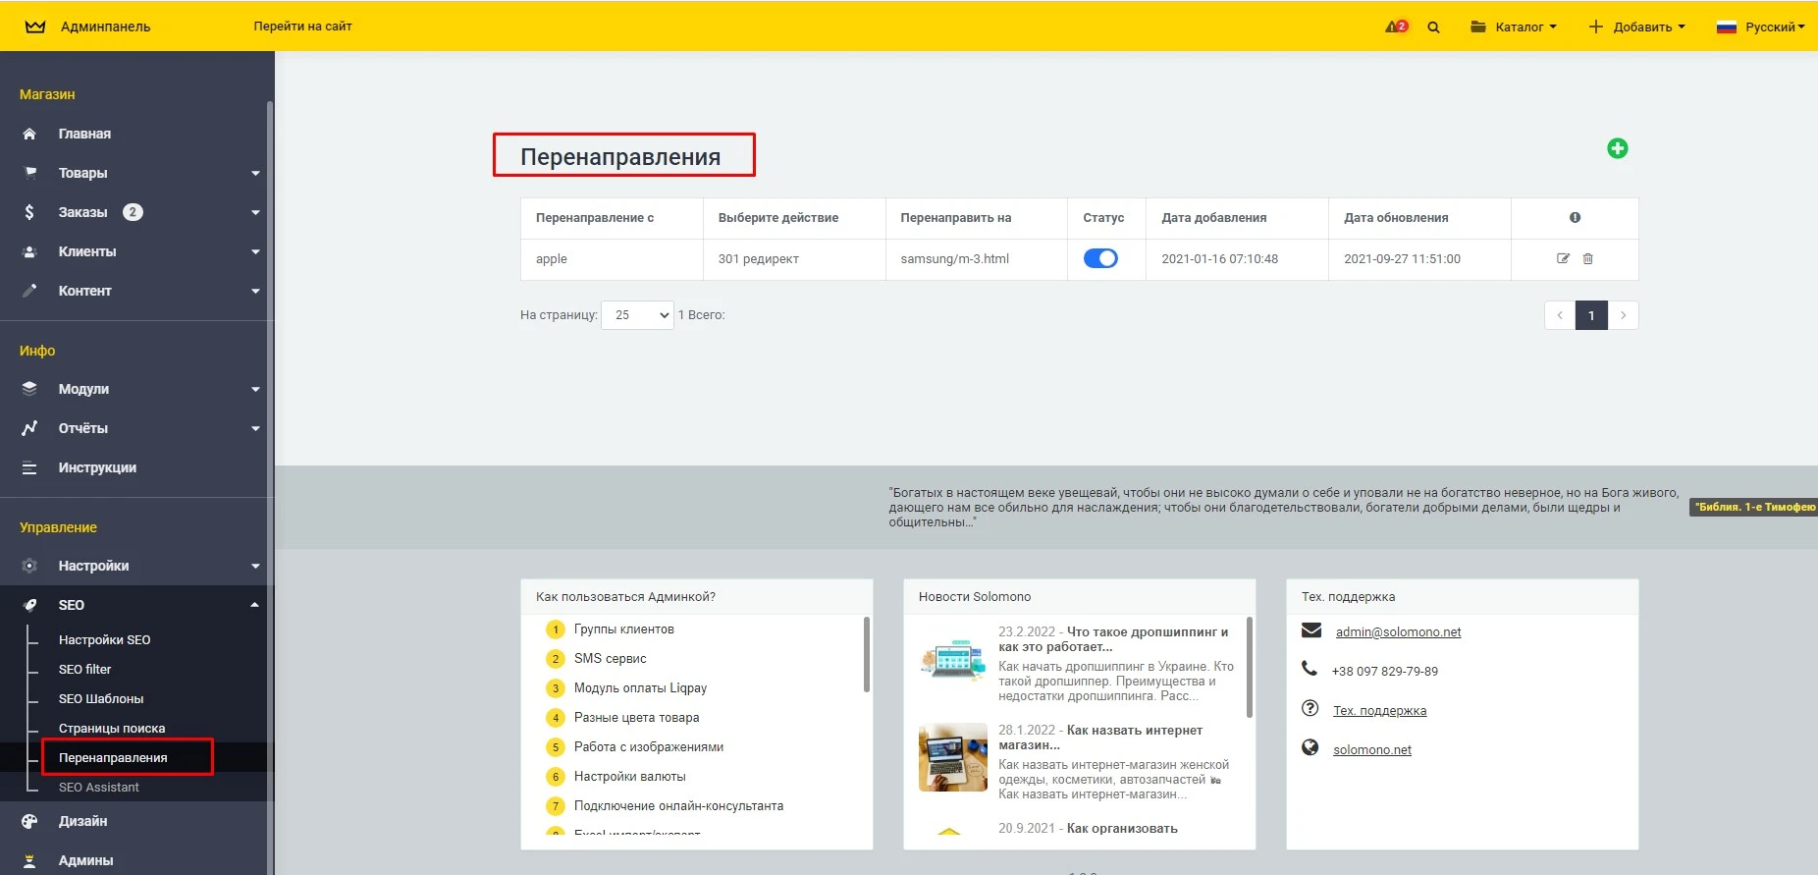This screenshot has height=875, width=1818.
Task: Click the green add redirect button
Action: (1618, 148)
